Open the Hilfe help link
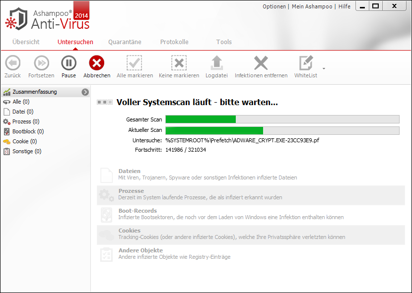The height and width of the screenshot is (293, 412). click(344, 6)
